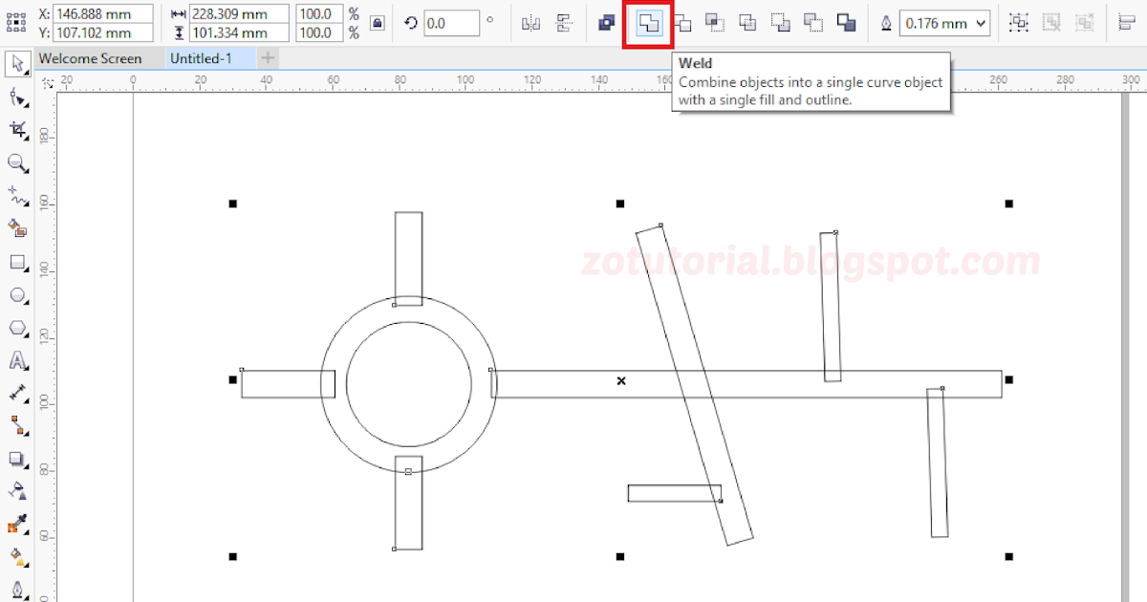Image resolution: width=1147 pixels, height=602 pixels.
Task: Click the bottom-middle selection handle
Action: click(x=620, y=556)
